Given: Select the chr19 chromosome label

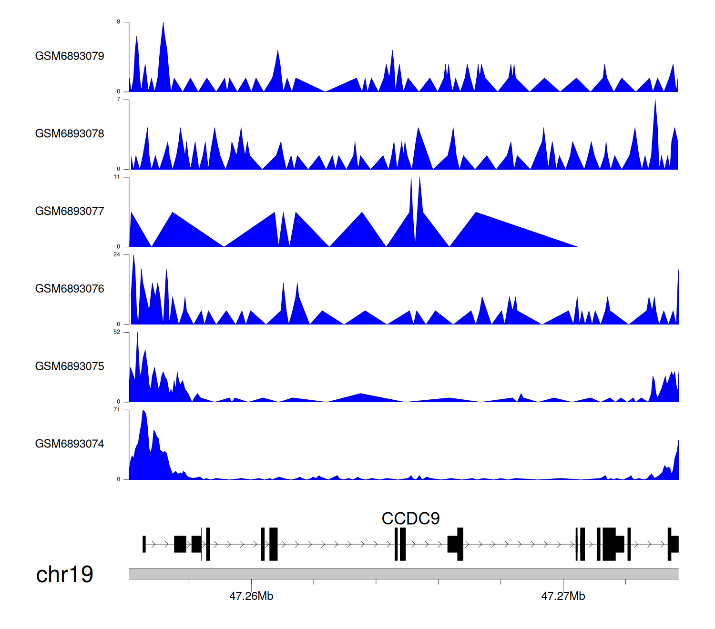Looking at the screenshot, I should pos(64,575).
